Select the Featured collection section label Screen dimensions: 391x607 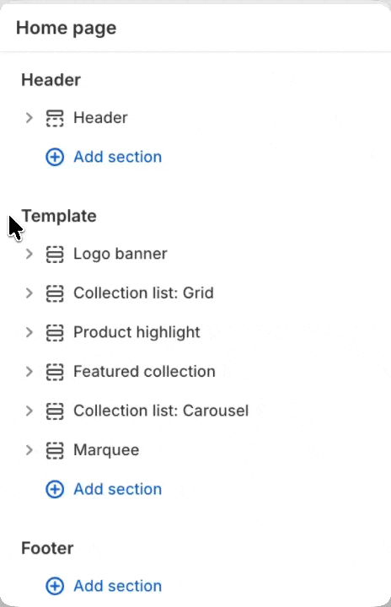pos(144,372)
